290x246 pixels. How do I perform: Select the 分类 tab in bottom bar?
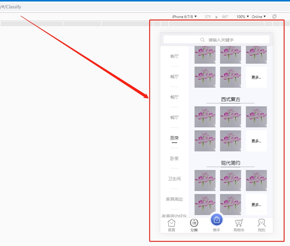[194, 225]
